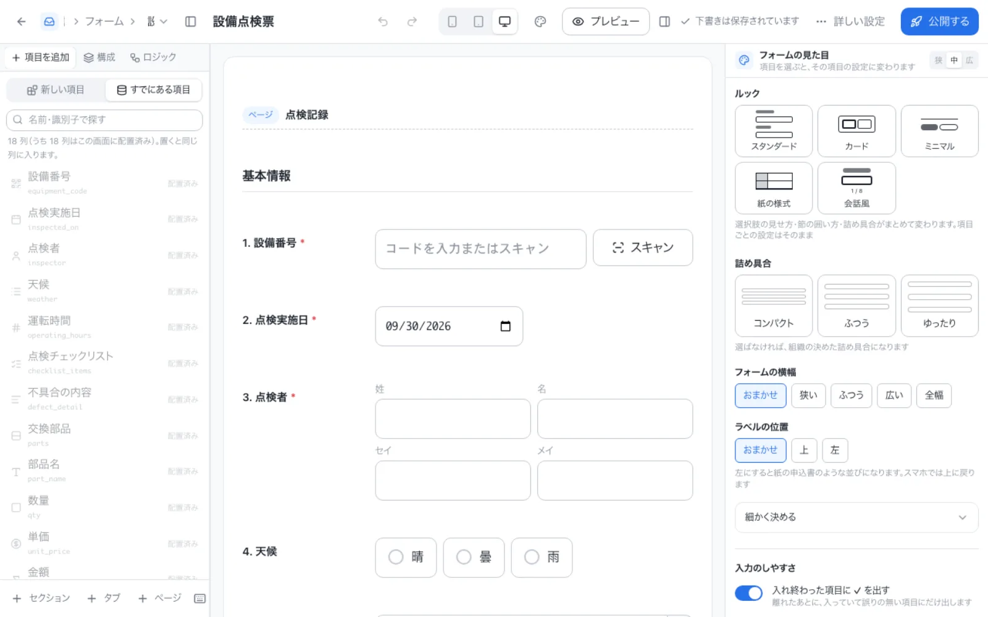Viewport: 988px width, 617px height.
Task: Open the すでにある項目 tab
Action: pyautogui.click(x=154, y=90)
